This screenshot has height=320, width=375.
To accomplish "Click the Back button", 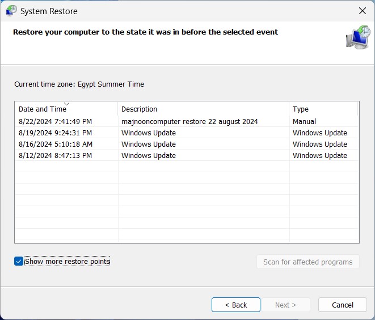I will (x=236, y=305).
